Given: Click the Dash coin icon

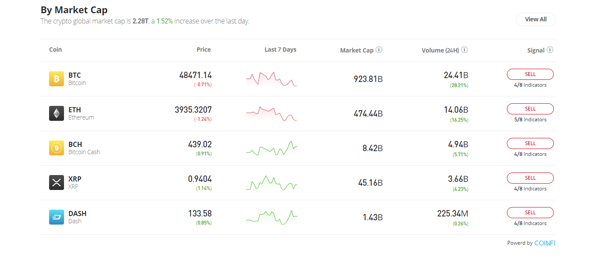Looking at the screenshot, I should coord(56,217).
